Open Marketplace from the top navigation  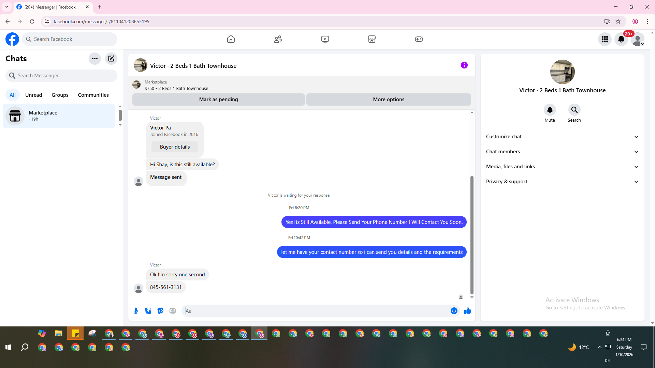(372, 39)
